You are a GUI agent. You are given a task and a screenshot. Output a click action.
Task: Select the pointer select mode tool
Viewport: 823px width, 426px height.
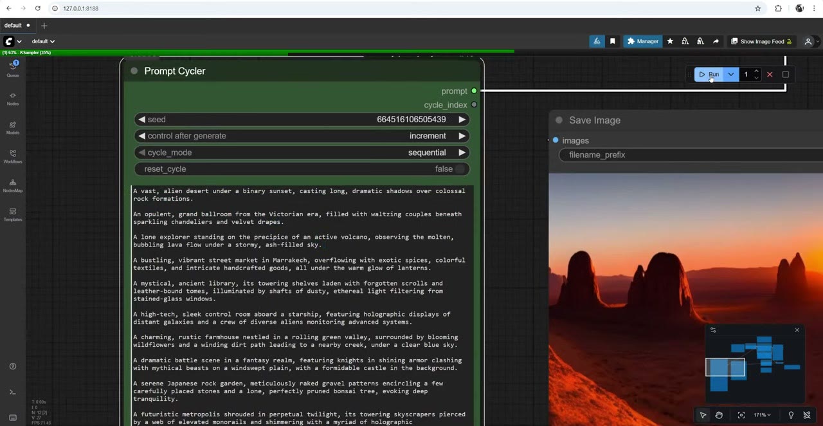(x=703, y=415)
